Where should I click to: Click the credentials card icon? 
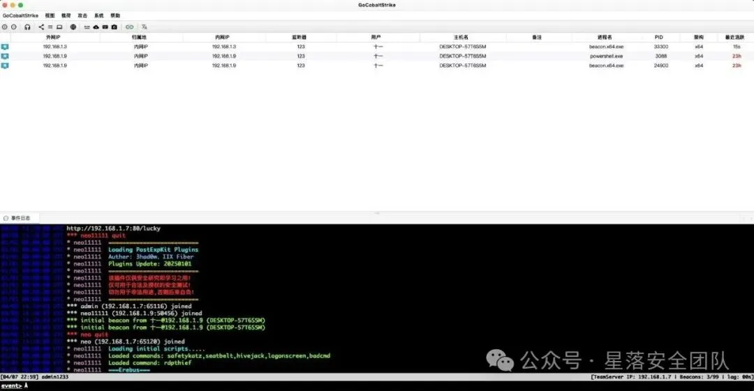[x=105, y=27]
